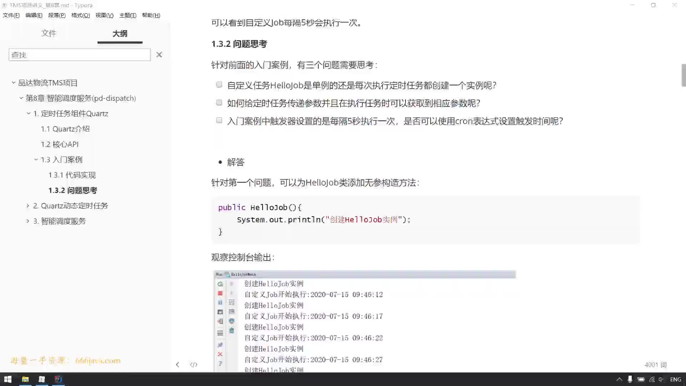Image resolution: width=686 pixels, height=386 pixels.
Task: Toggle source code mode icon
Action: (x=194, y=365)
